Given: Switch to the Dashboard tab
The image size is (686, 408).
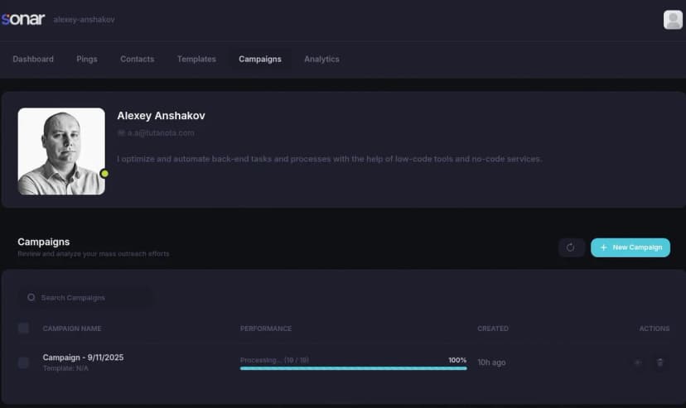Looking at the screenshot, I should point(33,59).
